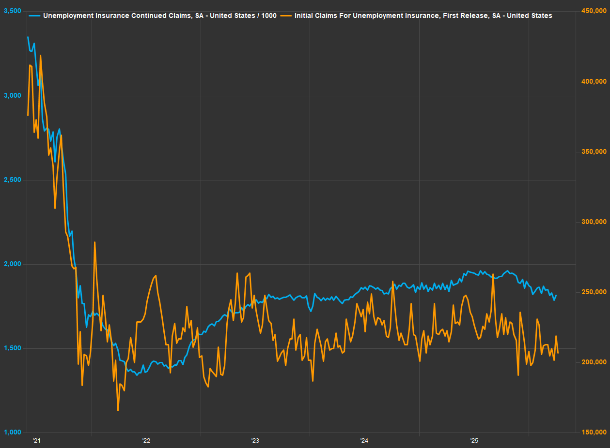Select the '22 label on the time axis
610x448 pixels.
pyautogui.click(x=146, y=441)
